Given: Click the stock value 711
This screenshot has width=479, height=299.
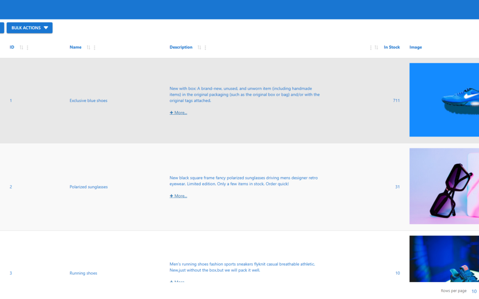Looking at the screenshot, I should pyautogui.click(x=396, y=101).
